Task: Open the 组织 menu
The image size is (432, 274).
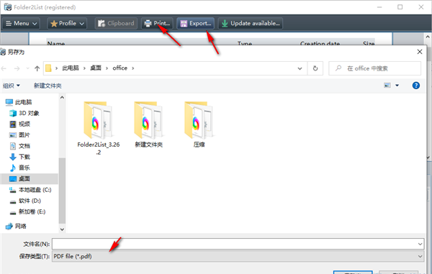Action: pyautogui.click(x=12, y=86)
